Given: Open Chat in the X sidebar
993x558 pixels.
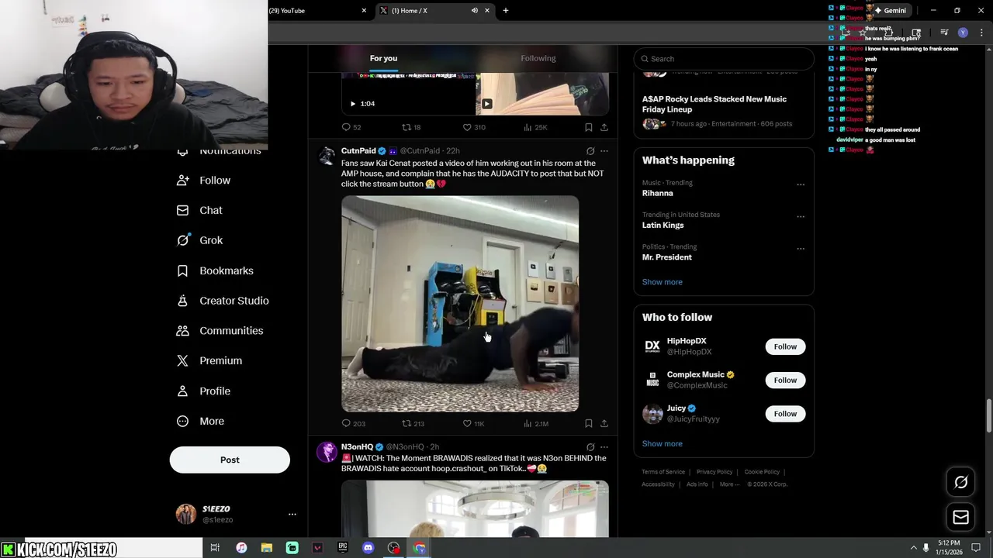Looking at the screenshot, I should [200, 210].
